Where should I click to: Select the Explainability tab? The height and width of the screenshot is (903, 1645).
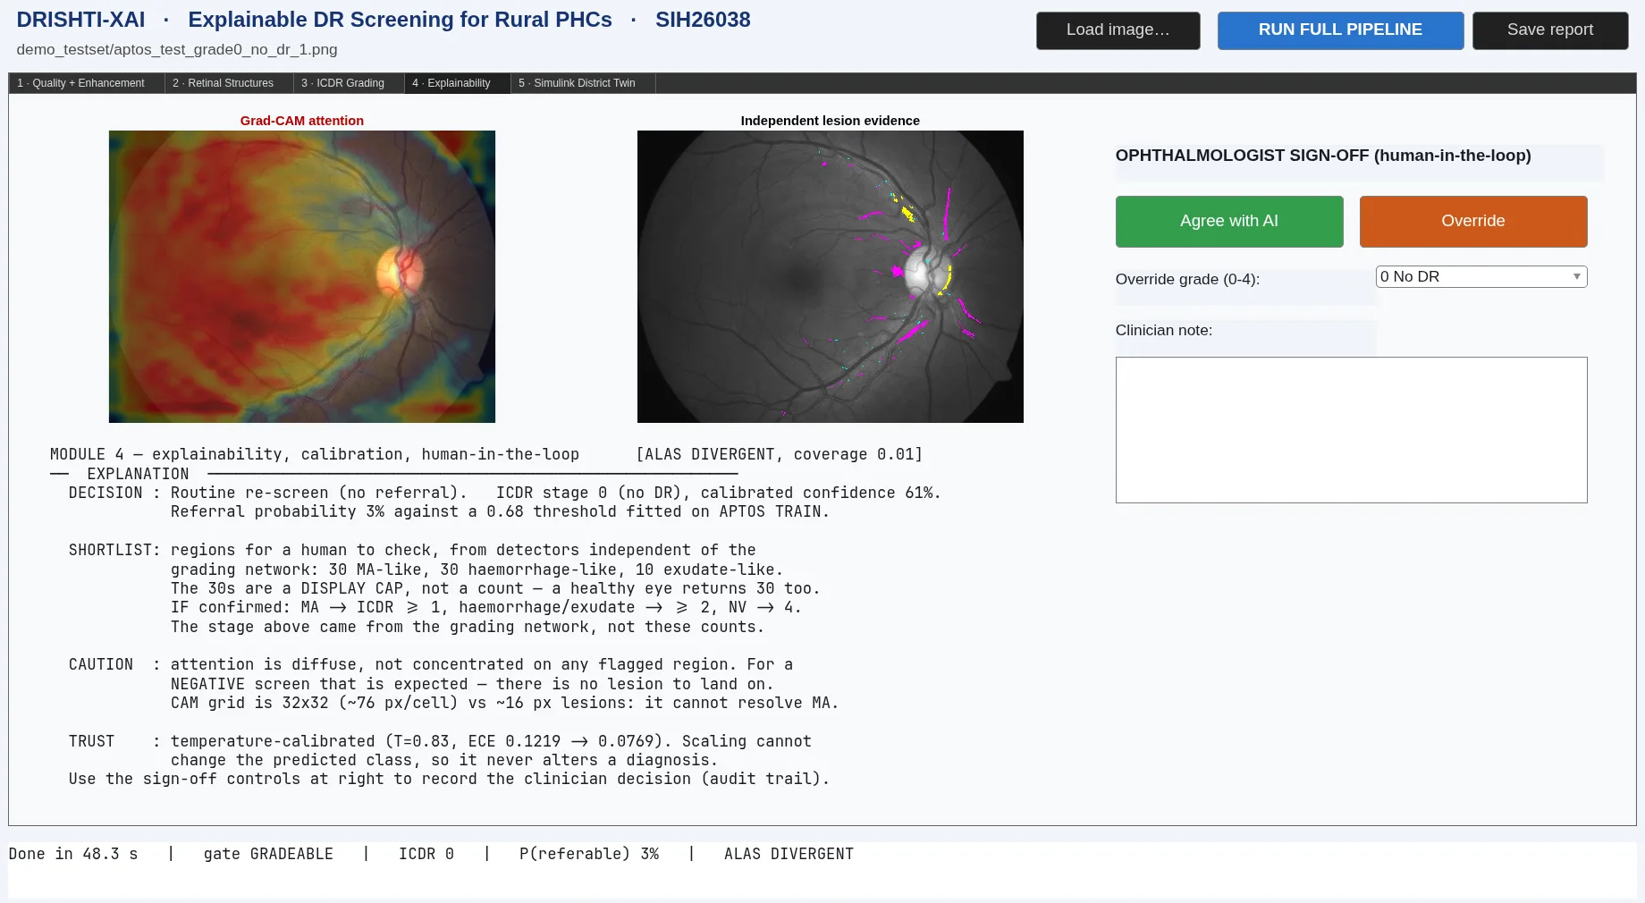pyautogui.click(x=457, y=83)
